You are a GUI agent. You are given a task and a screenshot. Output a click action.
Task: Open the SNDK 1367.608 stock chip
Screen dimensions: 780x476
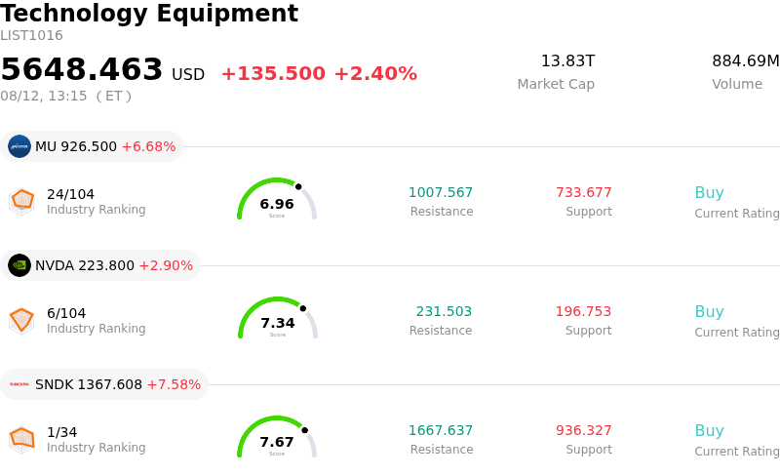104,384
